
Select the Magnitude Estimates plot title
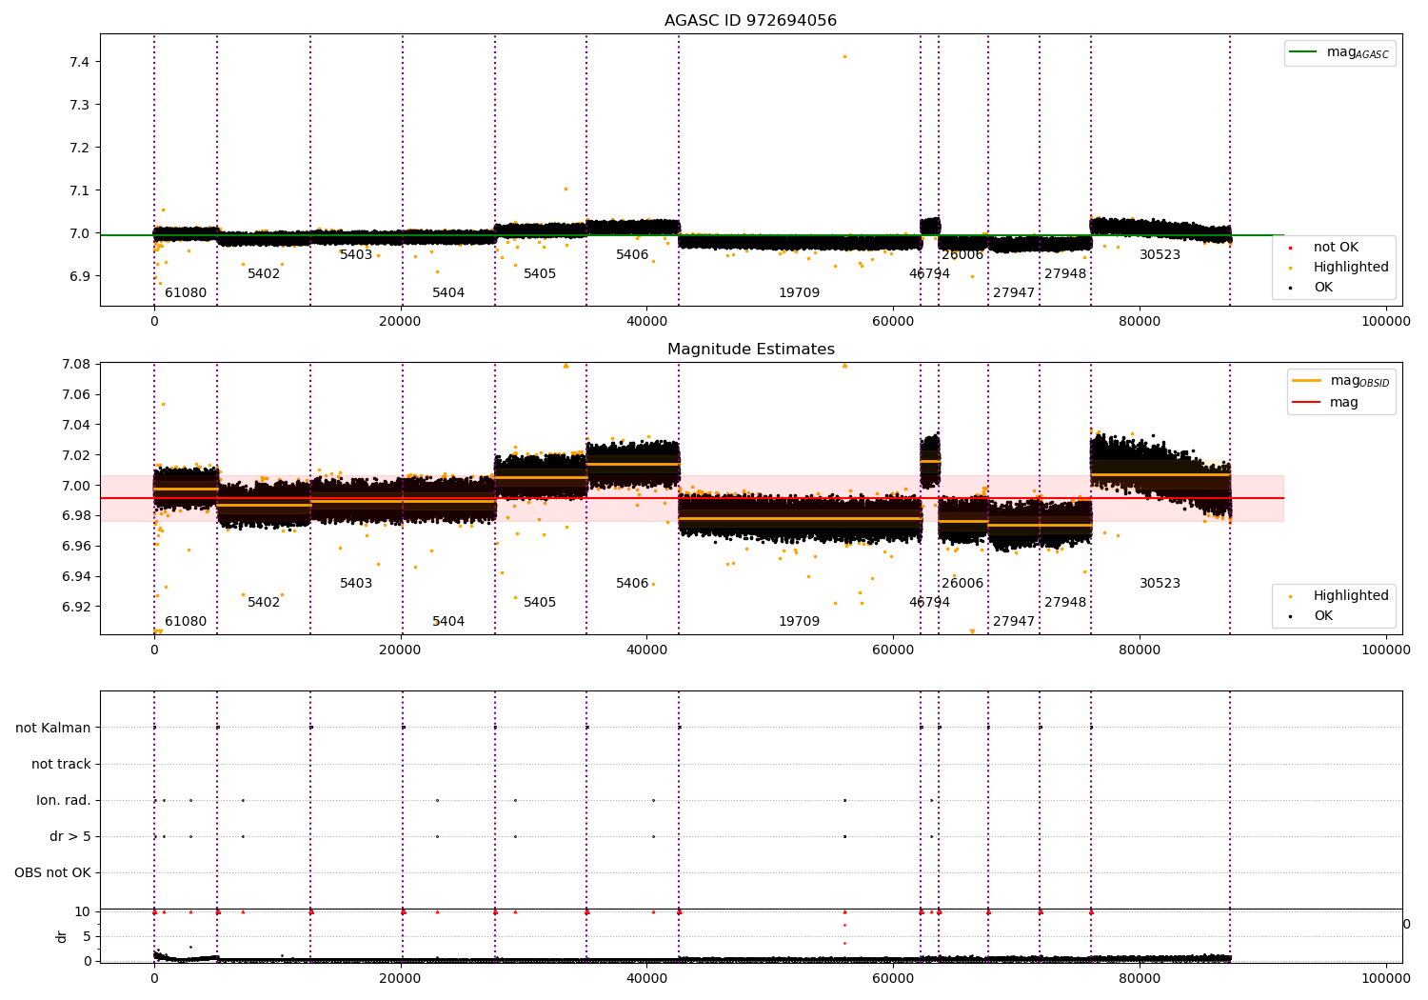[x=750, y=350]
